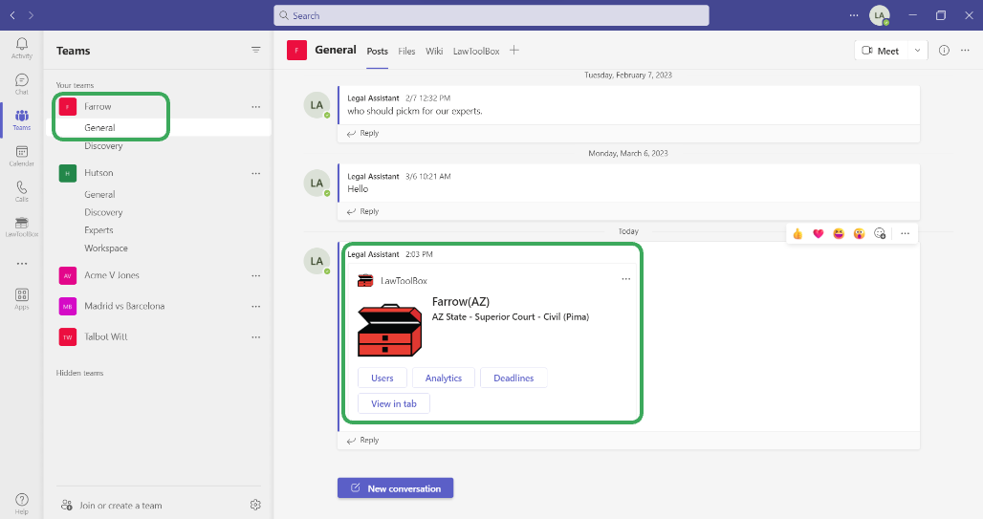Open Hutson Discovery channel

pyautogui.click(x=103, y=212)
